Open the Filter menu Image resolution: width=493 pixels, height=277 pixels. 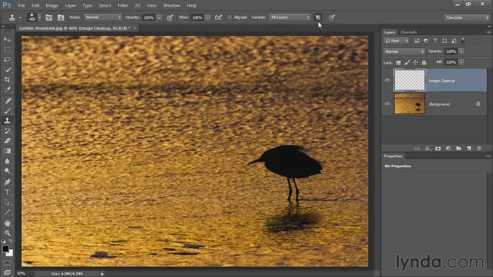tap(123, 5)
